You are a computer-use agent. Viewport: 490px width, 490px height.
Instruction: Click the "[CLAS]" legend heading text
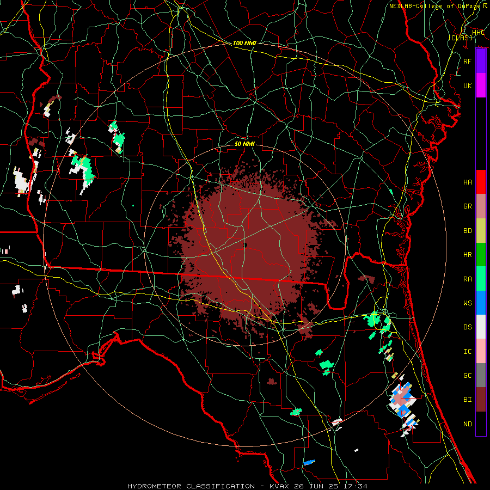[460, 38]
